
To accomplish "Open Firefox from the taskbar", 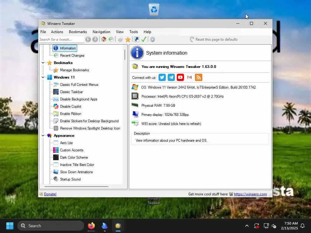I will click(91, 226).
